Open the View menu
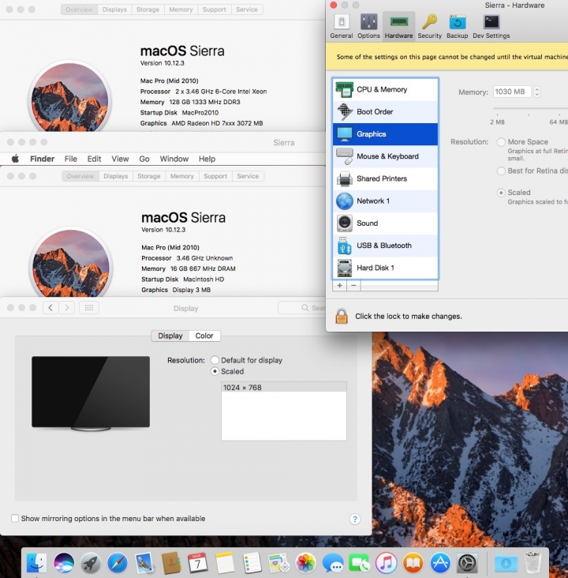 pos(120,159)
